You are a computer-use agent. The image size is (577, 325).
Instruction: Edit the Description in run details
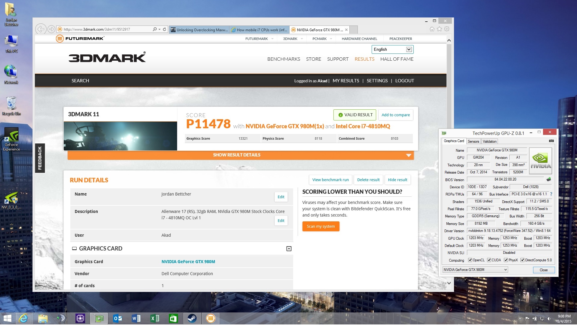click(281, 221)
